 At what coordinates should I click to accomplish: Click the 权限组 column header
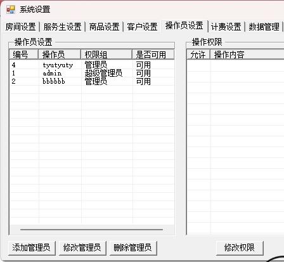click(x=106, y=55)
